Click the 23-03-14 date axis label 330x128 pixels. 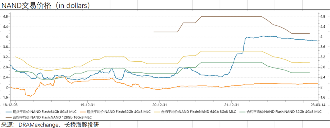pyautogui.click(x=318, y=105)
